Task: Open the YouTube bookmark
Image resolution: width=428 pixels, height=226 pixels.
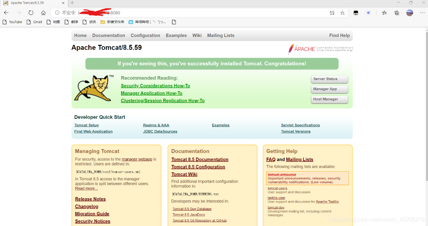Action: 12,22
